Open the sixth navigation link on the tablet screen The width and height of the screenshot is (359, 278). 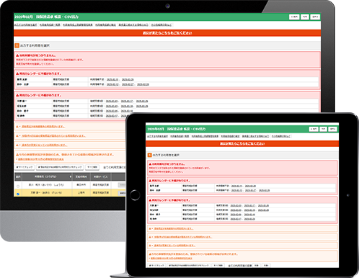coord(281,136)
